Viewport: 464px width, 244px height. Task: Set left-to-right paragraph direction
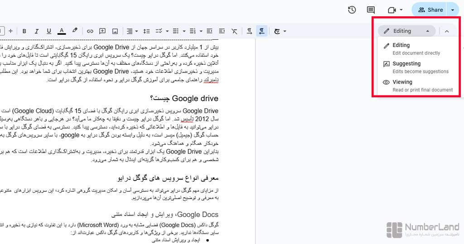pos(250,31)
